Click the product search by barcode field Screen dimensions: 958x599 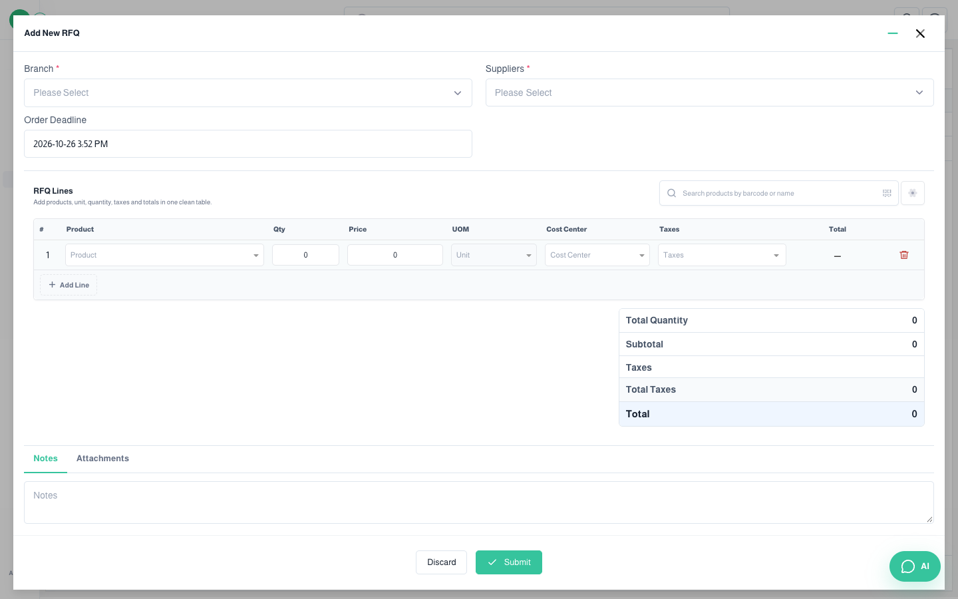pos(779,193)
